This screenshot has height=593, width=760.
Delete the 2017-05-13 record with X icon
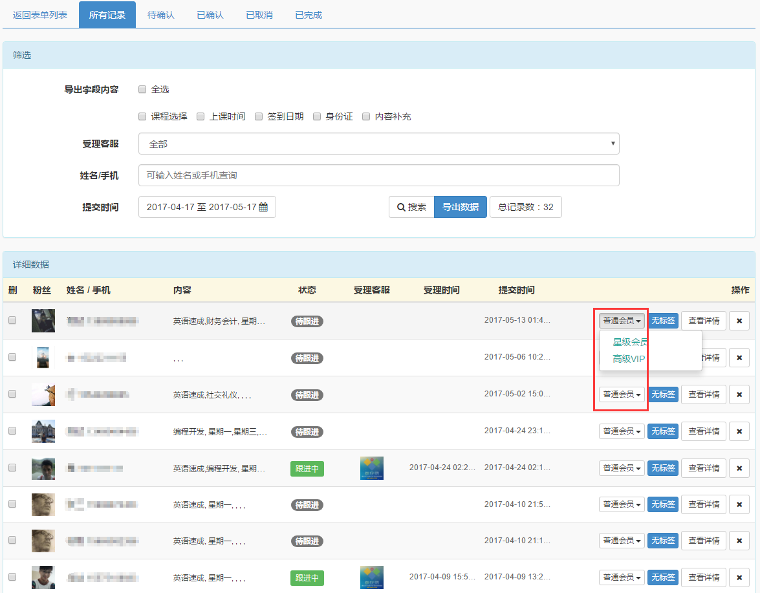point(739,321)
